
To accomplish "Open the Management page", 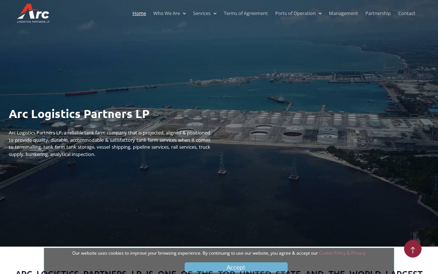I will pyautogui.click(x=343, y=13).
